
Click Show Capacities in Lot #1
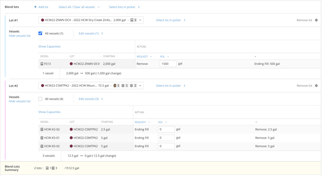coord(50,46)
